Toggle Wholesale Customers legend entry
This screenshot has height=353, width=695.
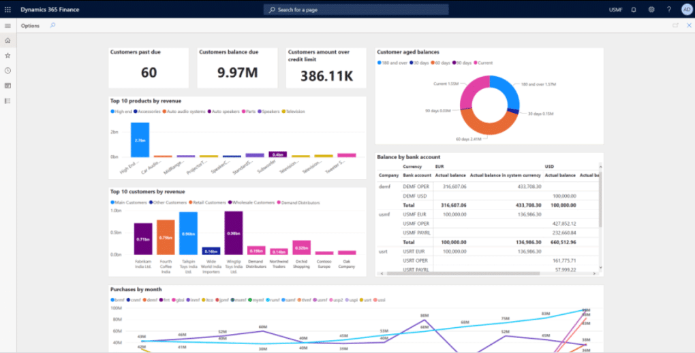point(254,203)
